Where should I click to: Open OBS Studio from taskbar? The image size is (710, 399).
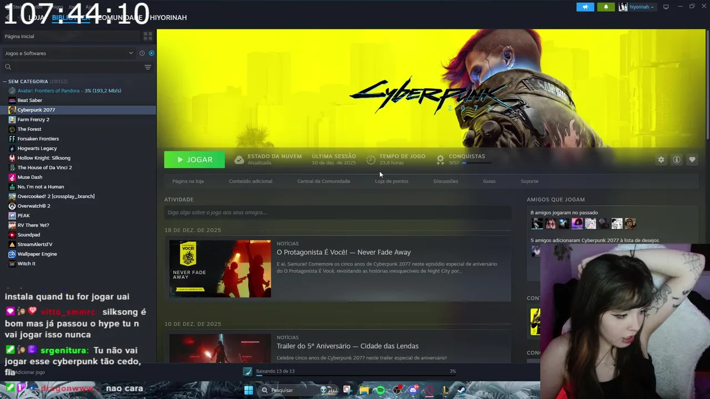[x=397, y=390]
